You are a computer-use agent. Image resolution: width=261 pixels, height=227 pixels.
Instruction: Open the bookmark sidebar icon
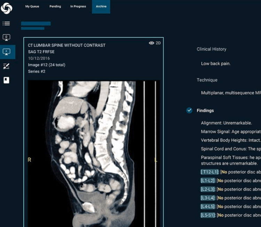pos(6,80)
